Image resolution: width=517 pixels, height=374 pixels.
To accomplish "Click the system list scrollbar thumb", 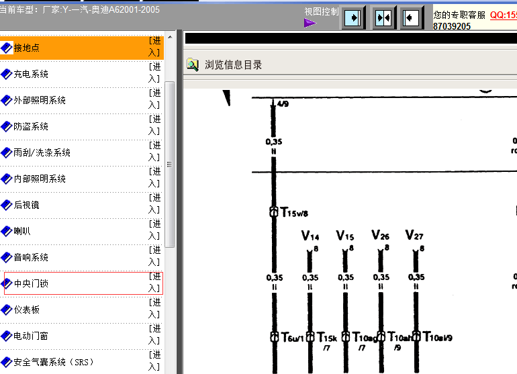I will 169,165.
